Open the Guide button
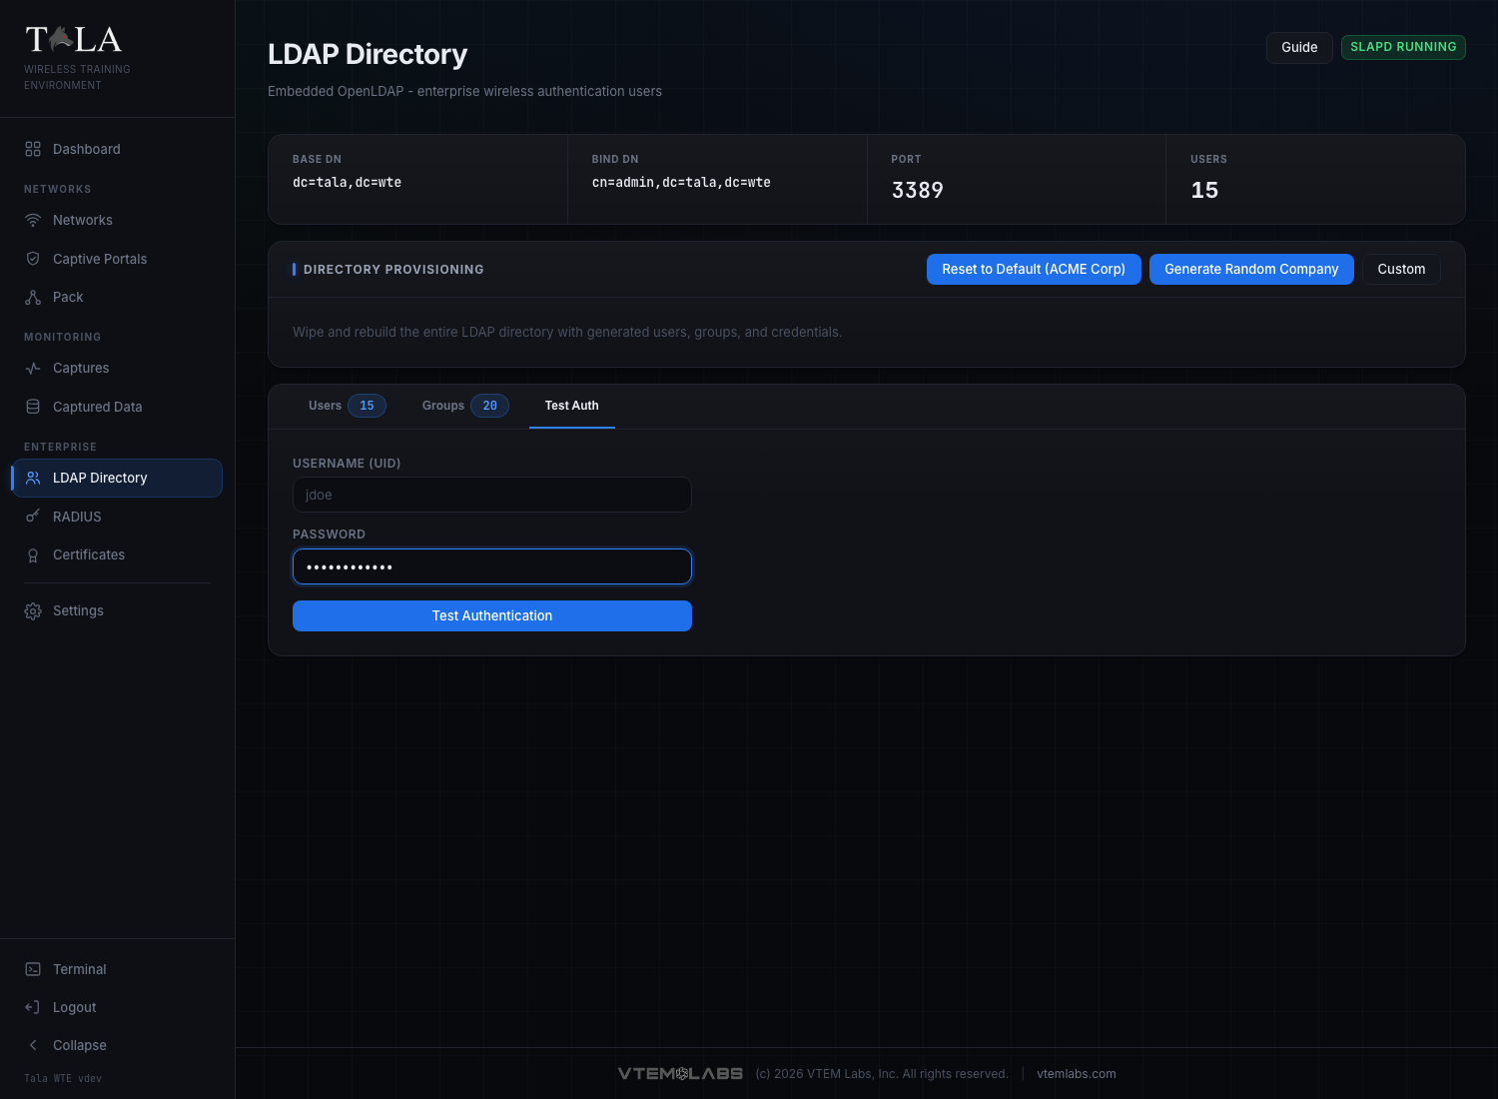 point(1299,47)
